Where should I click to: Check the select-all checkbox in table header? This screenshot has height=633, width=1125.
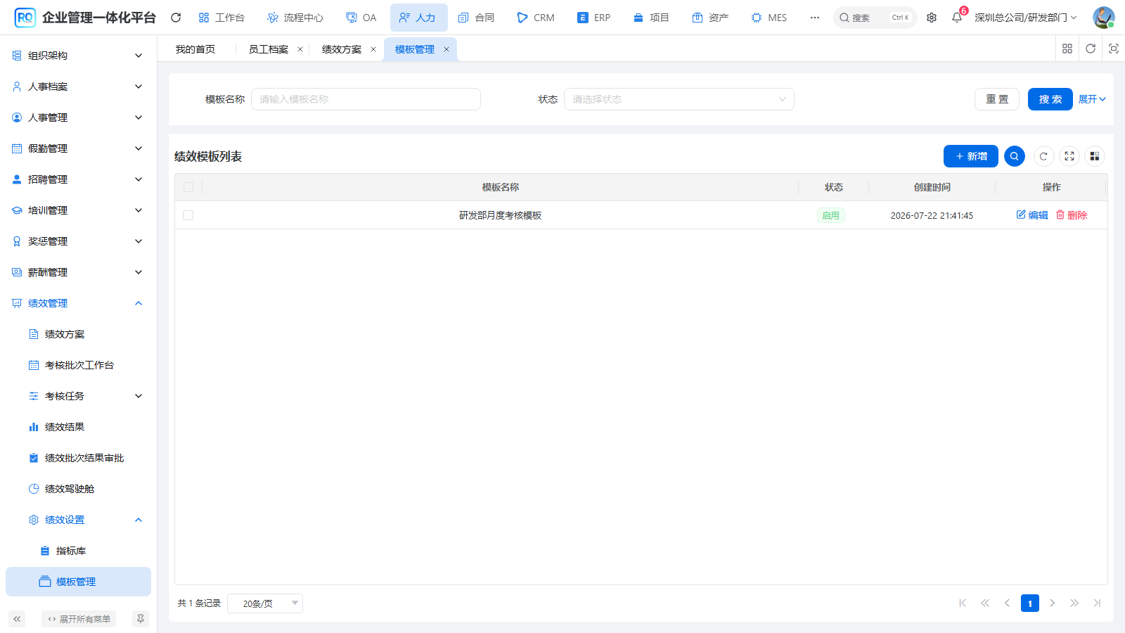[x=188, y=187]
